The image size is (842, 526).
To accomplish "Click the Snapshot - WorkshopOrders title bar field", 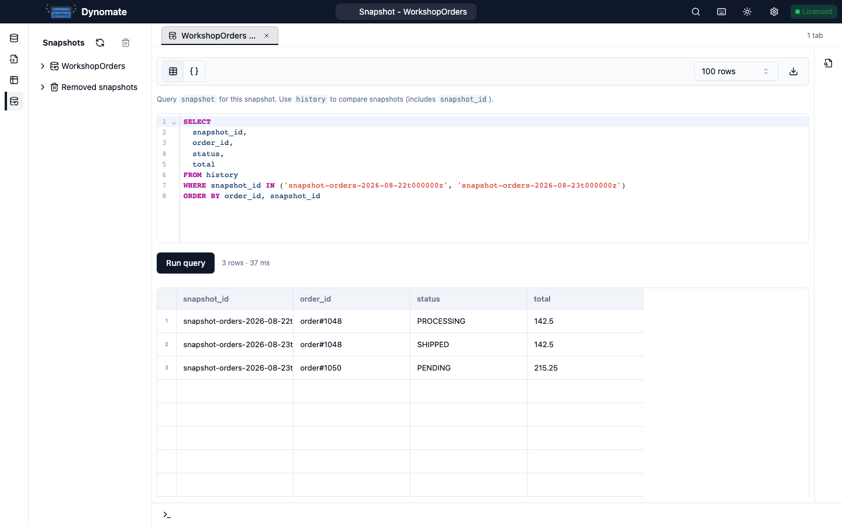I will tap(406, 12).
